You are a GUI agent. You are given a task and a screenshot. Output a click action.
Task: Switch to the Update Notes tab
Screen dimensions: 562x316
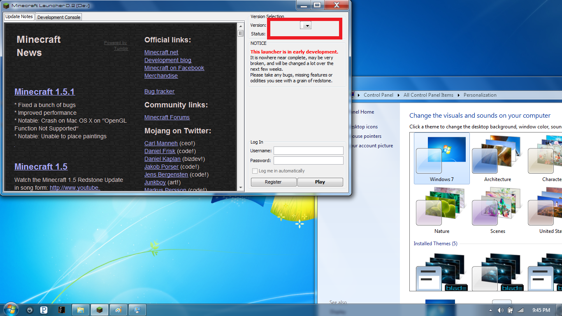[x=19, y=17]
